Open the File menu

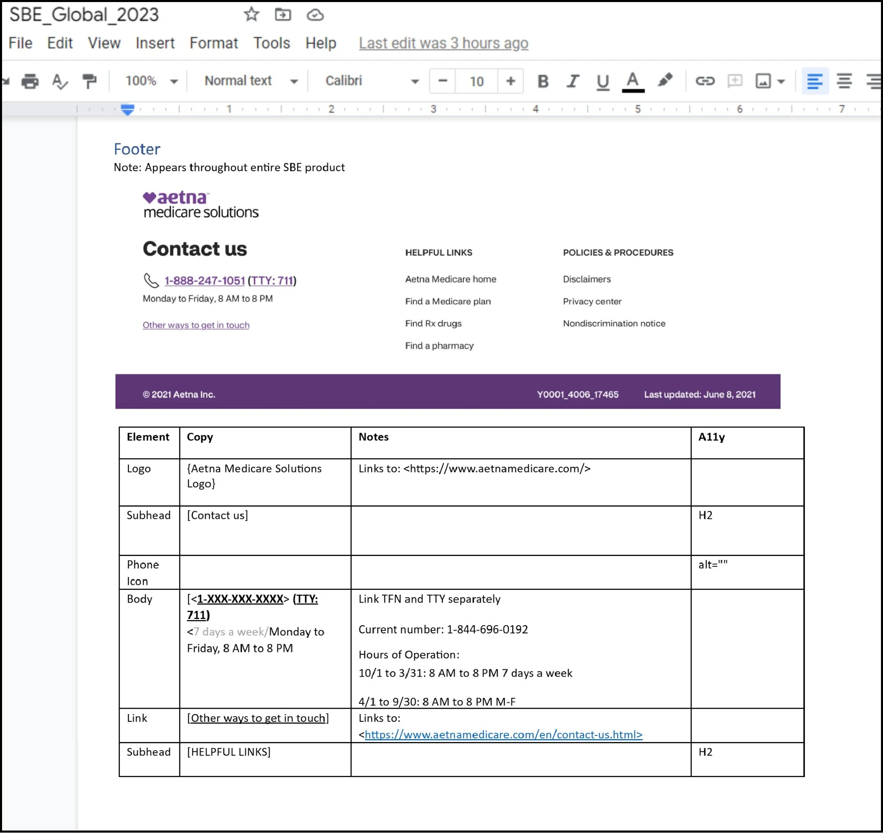20,43
